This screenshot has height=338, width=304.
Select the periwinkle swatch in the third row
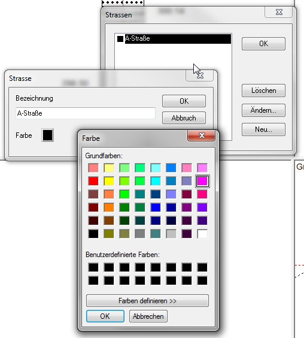171,194
